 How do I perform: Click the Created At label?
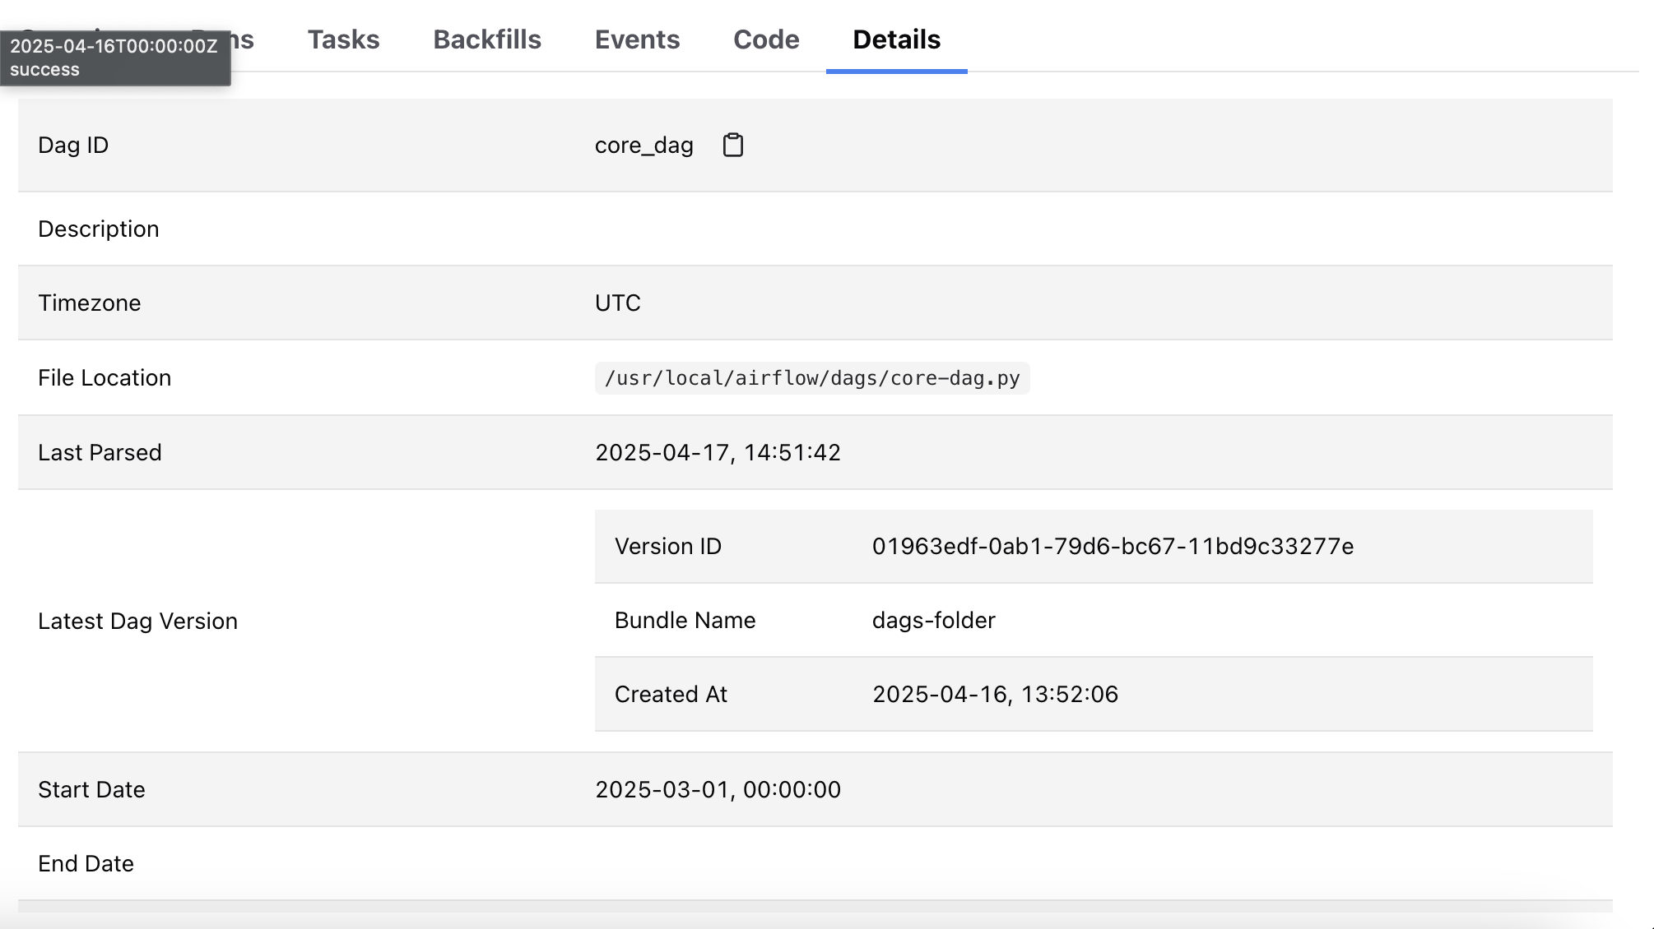pyautogui.click(x=671, y=695)
